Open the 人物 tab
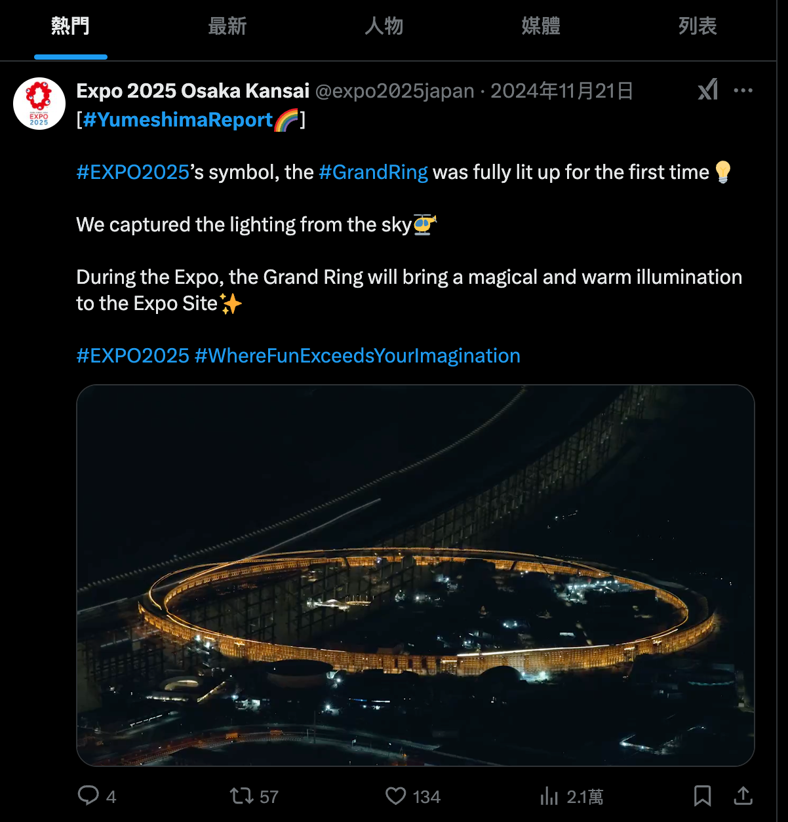 tap(384, 27)
